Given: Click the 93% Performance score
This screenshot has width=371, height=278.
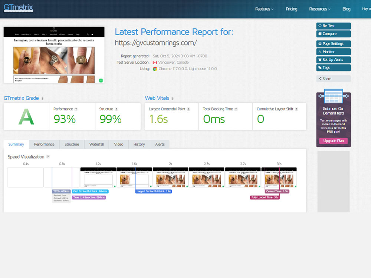Looking at the screenshot, I should pyautogui.click(x=65, y=119).
